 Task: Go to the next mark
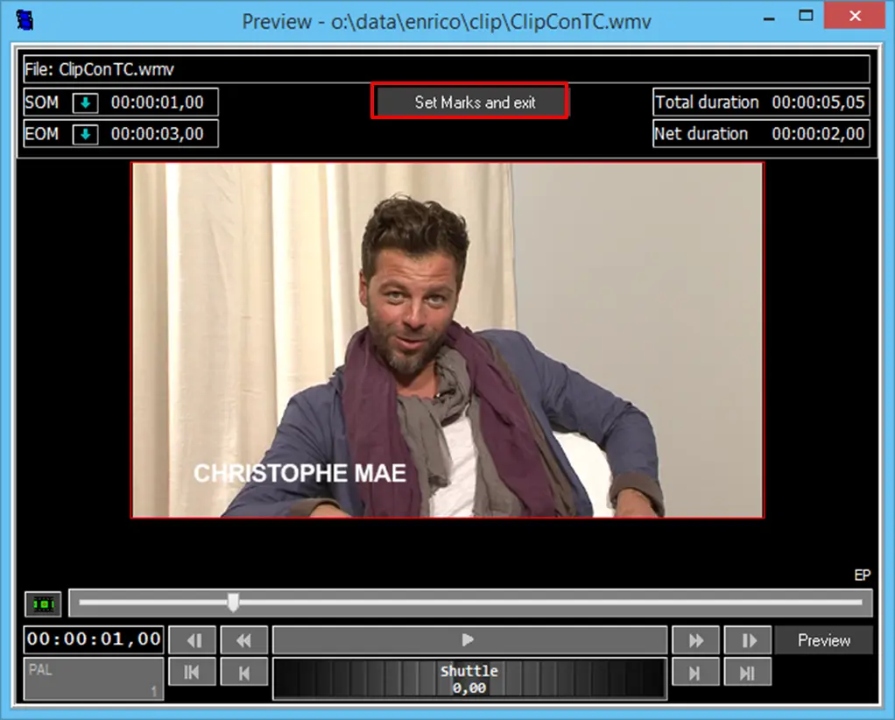click(x=695, y=673)
